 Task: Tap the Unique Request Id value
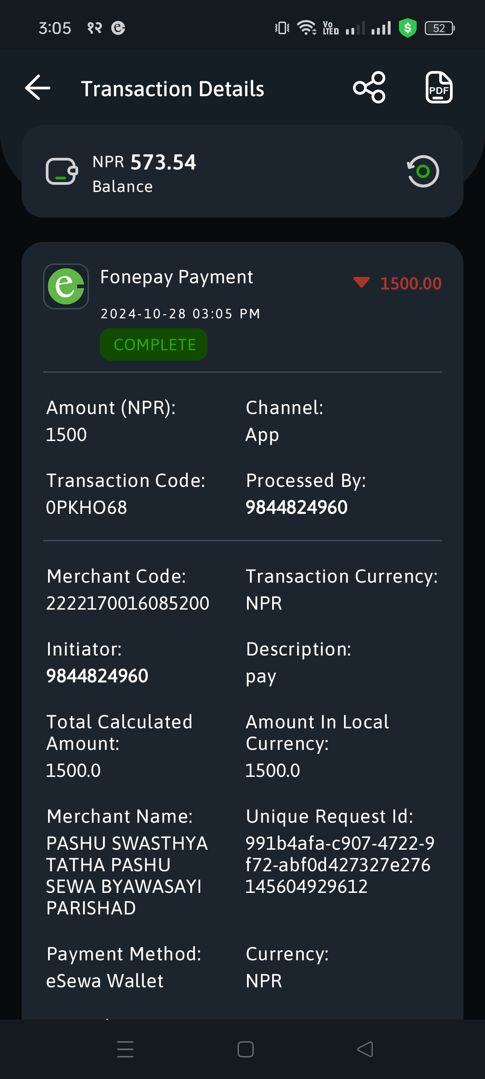[340, 865]
